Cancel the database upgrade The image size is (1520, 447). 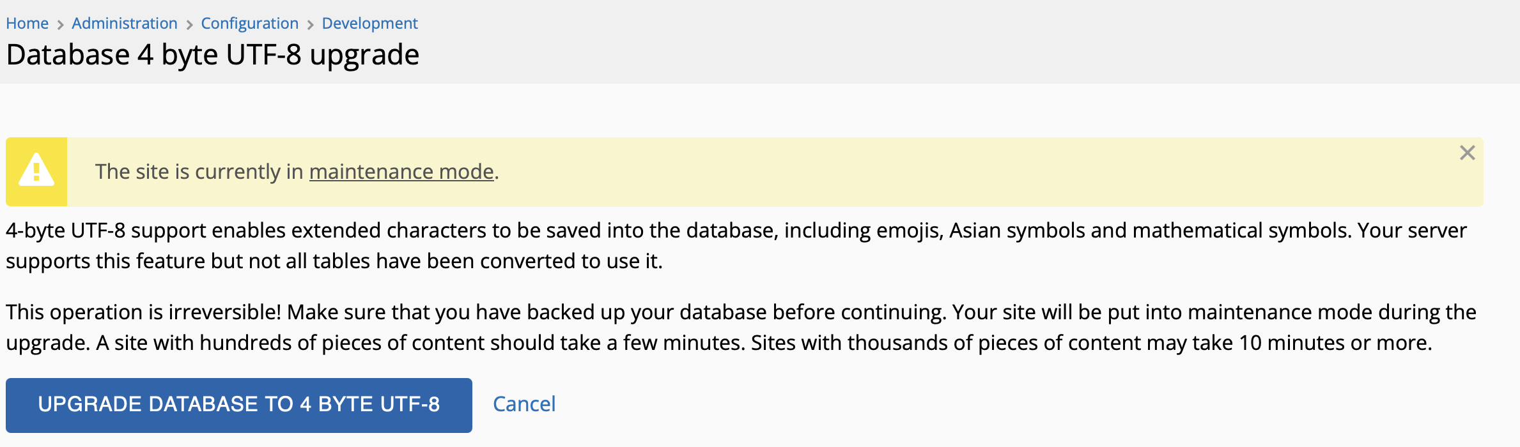(x=524, y=404)
